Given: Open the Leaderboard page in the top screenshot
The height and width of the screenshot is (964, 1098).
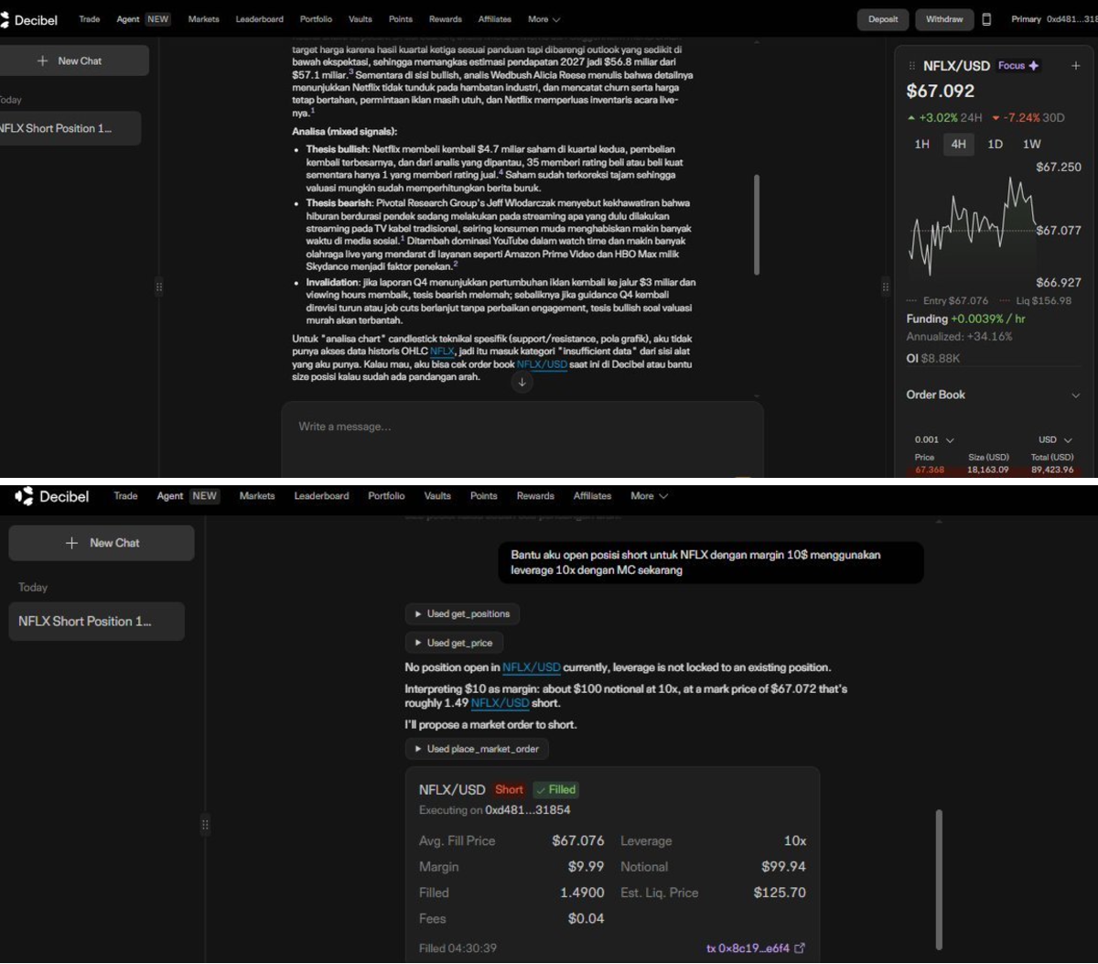Looking at the screenshot, I should (x=259, y=19).
